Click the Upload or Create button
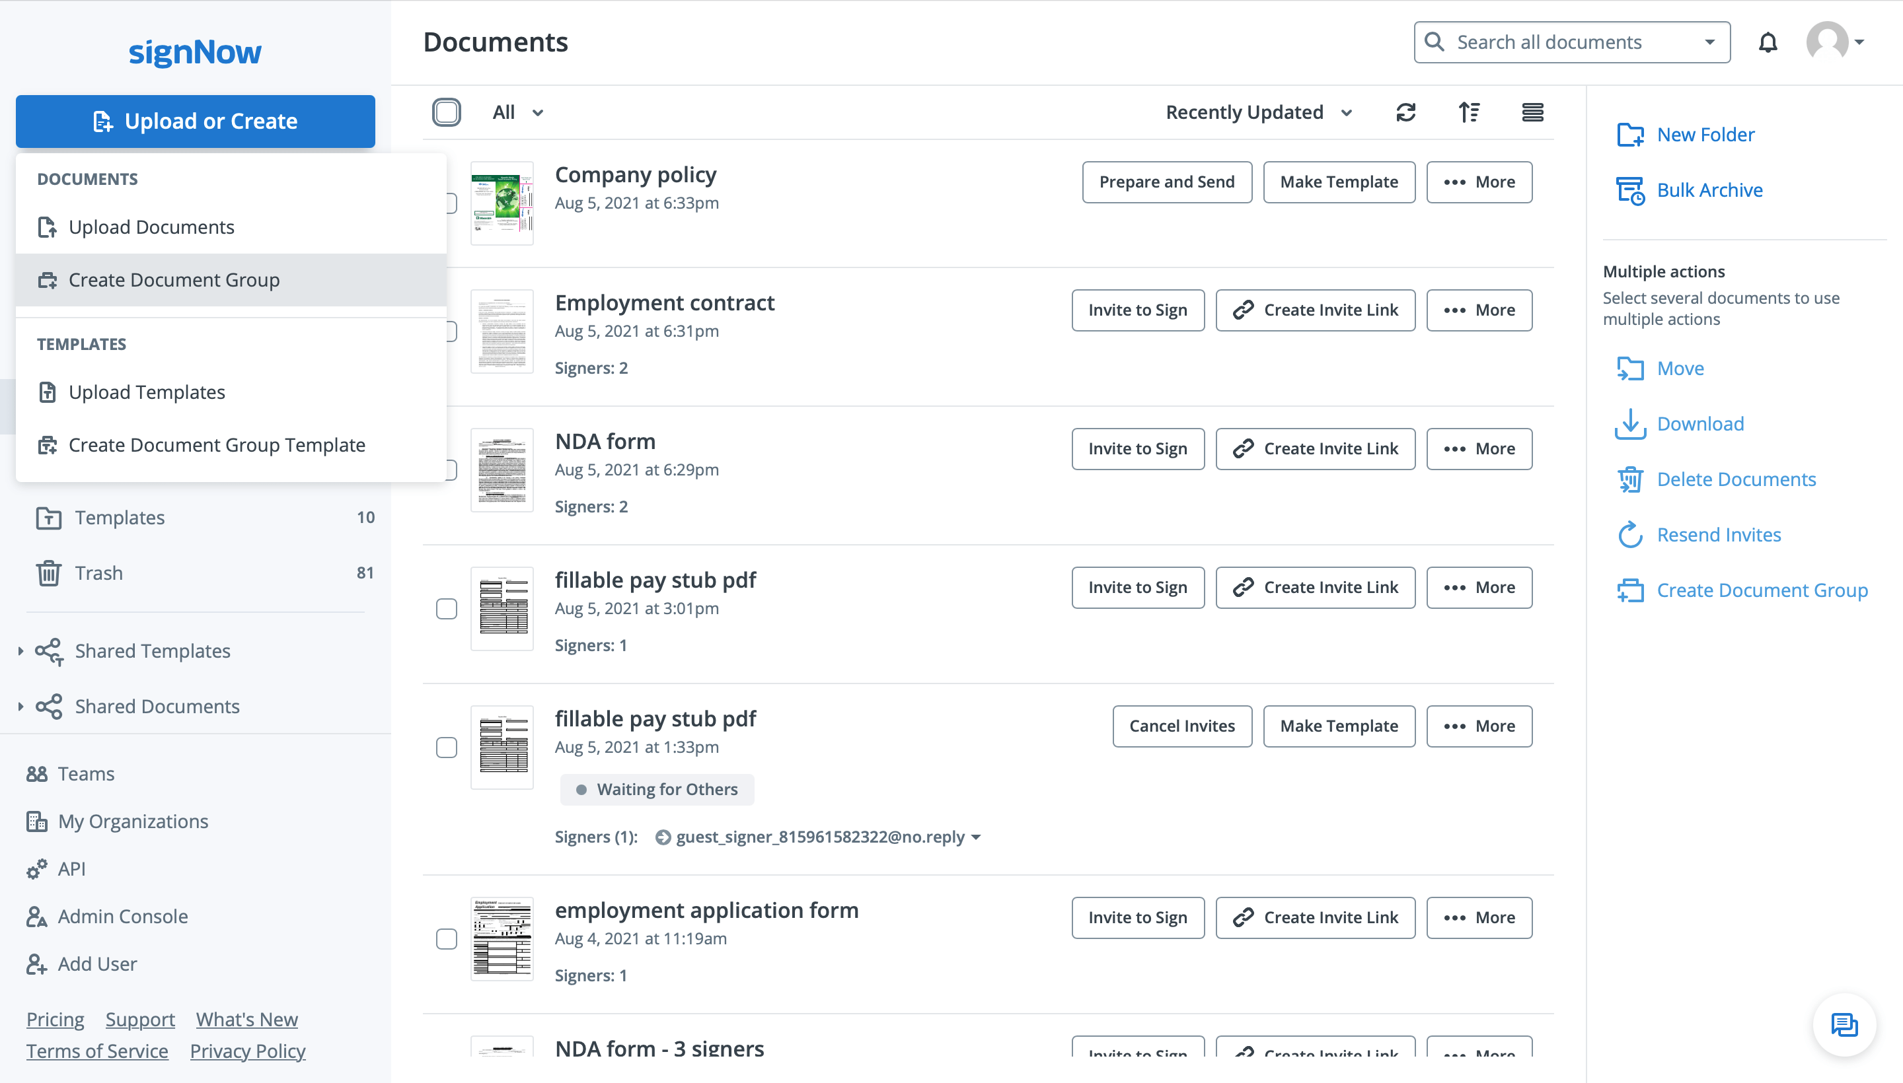This screenshot has width=1903, height=1083. [x=196, y=120]
